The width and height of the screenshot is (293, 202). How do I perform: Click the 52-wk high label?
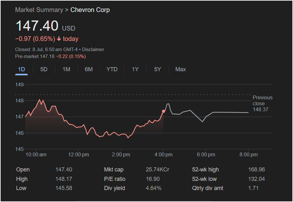coord(205,170)
